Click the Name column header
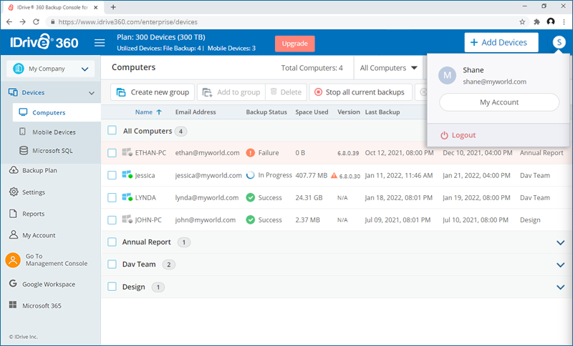Image resolution: width=573 pixels, height=346 pixels. click(x=144, y=112)
